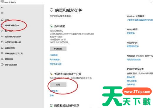Open the 向我们提供反馈 link
Screen dimensions: 153x108
[x=134, y=60]
